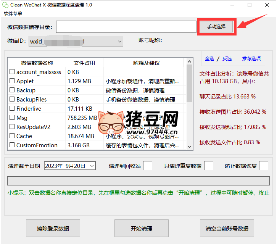The image size is (277, 245).
Task: Click the 微信备份数据，谨慎清理 description
Action: 135,90
